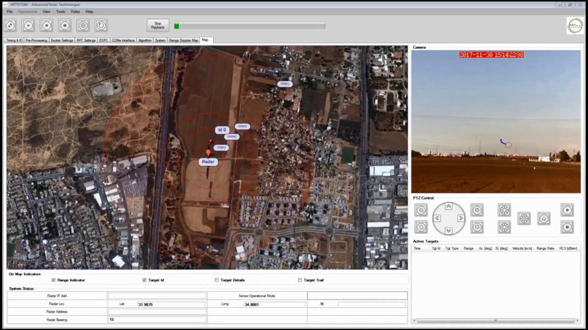Tilt the camera up with PTZ up arrow

448,207
